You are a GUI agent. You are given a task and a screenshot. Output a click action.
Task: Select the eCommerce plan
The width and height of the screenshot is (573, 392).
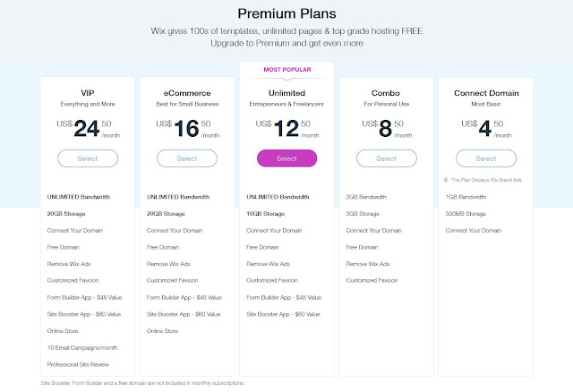coord(187,158)
